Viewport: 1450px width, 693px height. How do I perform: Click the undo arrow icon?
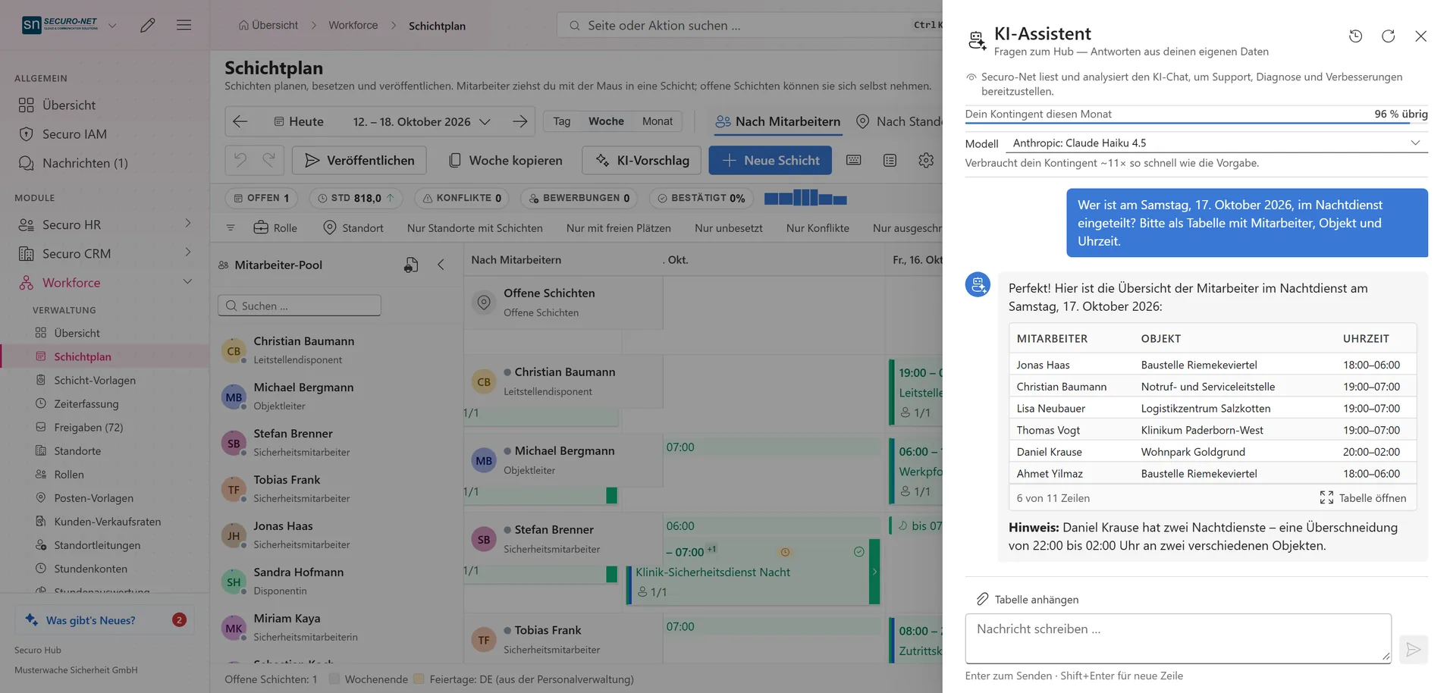point(240,160)
